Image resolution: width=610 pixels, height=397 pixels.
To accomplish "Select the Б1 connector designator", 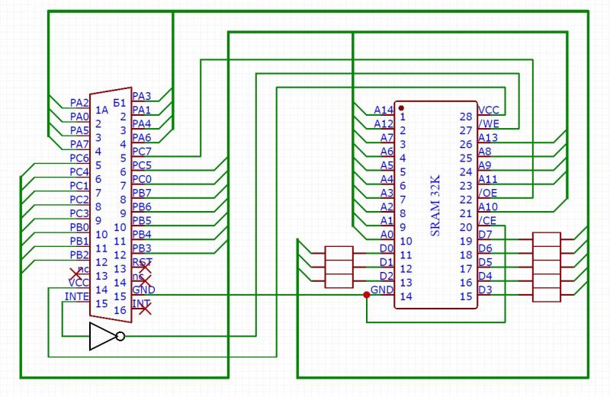I will tap(118, 102).
